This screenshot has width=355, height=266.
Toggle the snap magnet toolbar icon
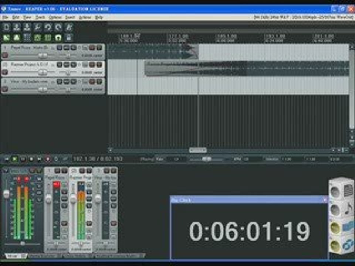[58, 38]
